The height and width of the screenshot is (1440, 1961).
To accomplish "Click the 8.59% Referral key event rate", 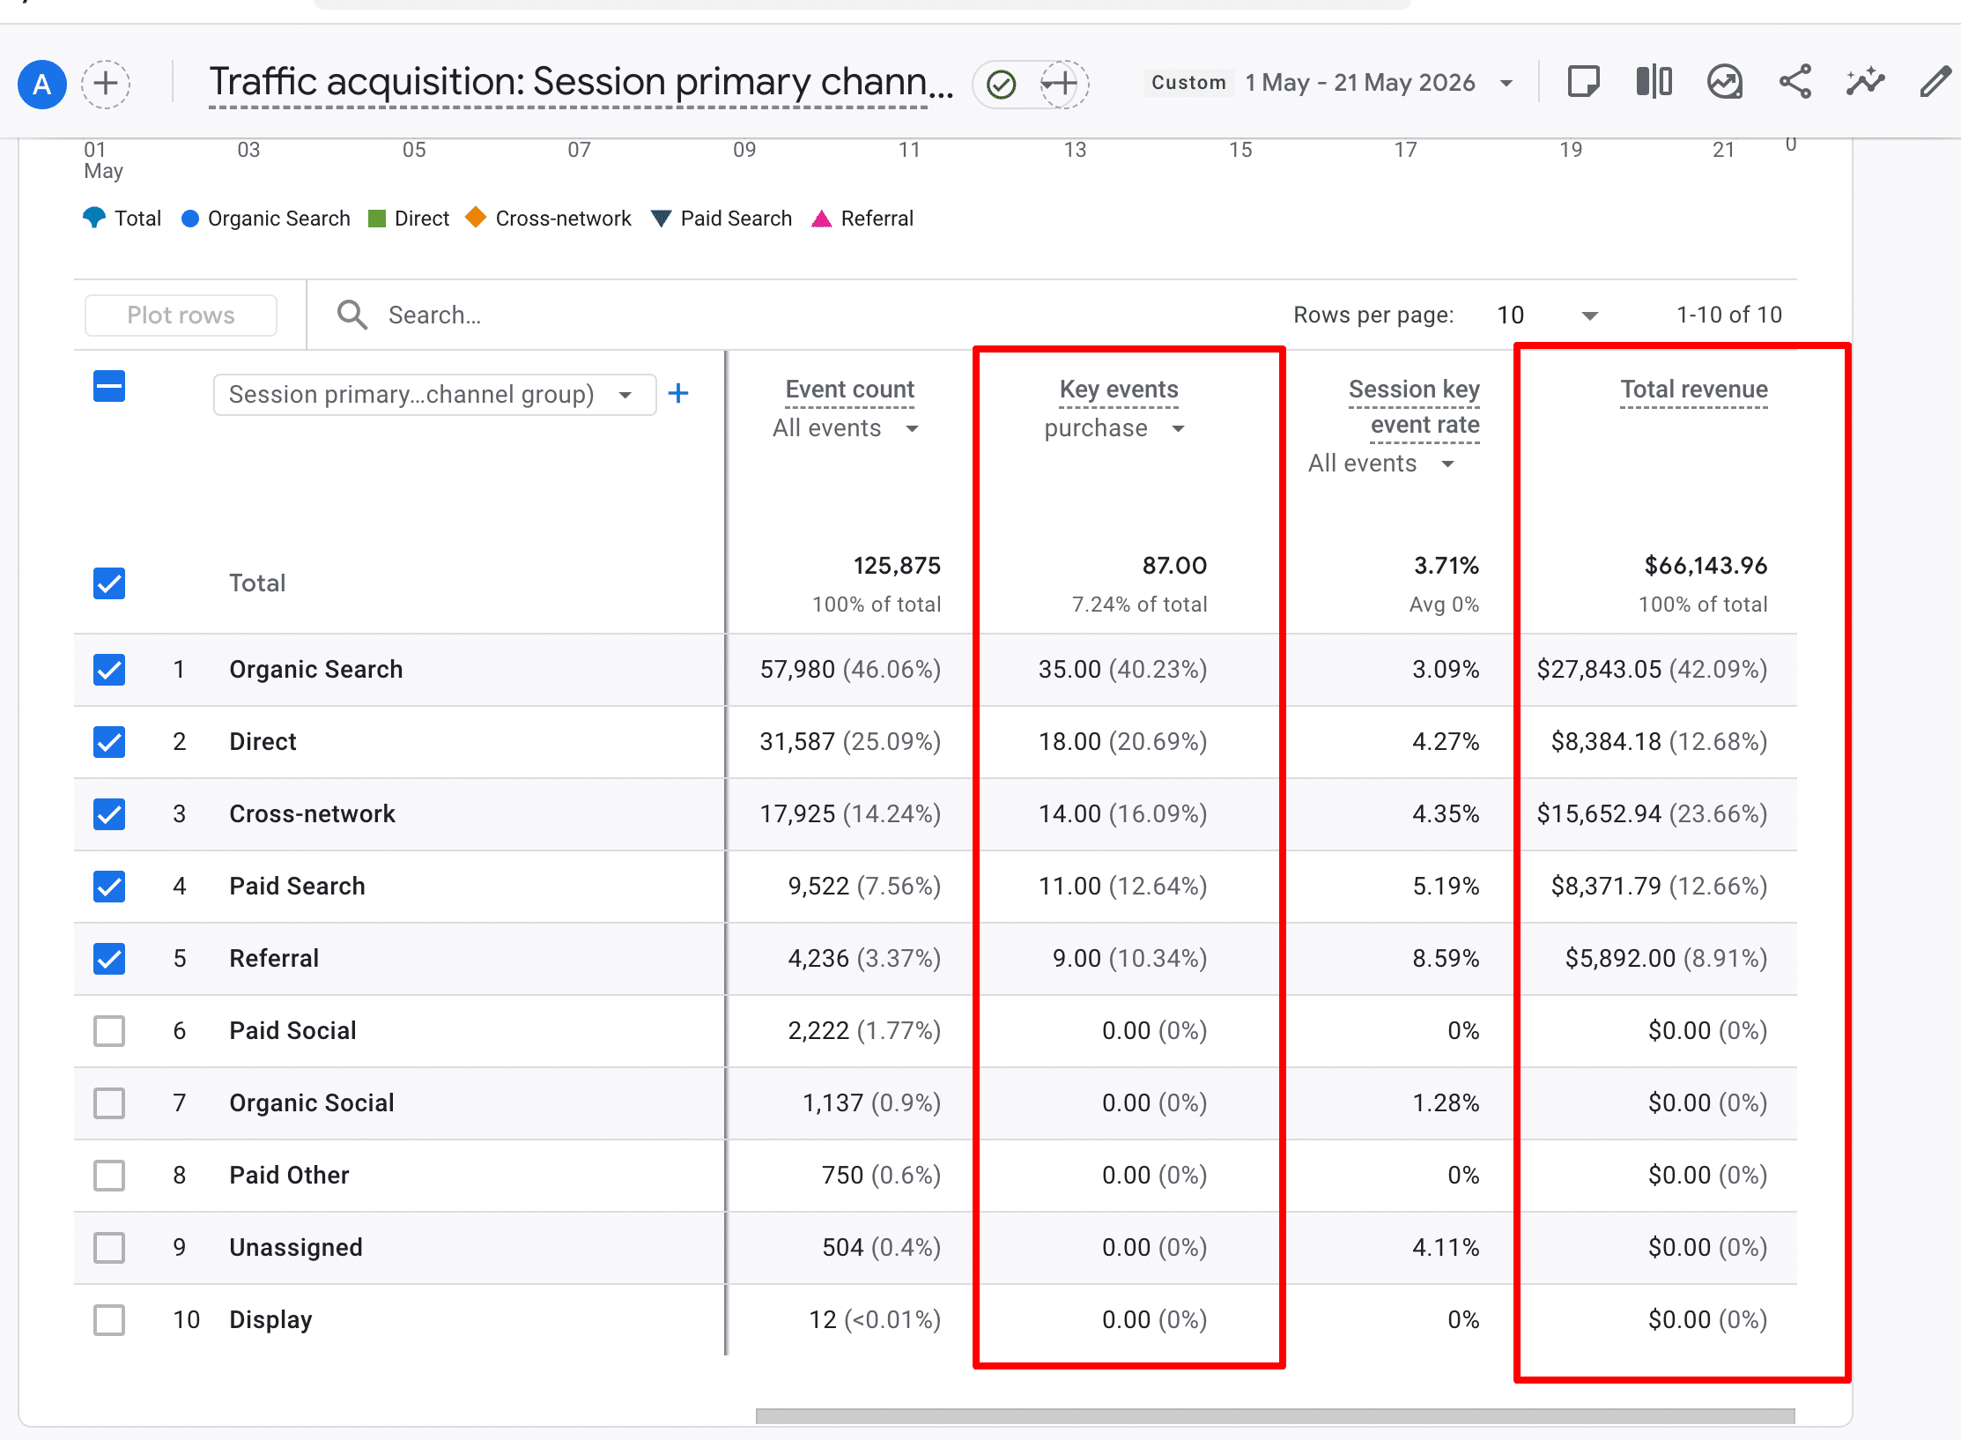I will (x=1446, y=959).
